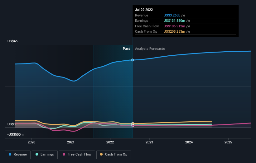Click the 2020 x-axis label
The width and height of the screenshot is (256, 163).
pos(31,142)
